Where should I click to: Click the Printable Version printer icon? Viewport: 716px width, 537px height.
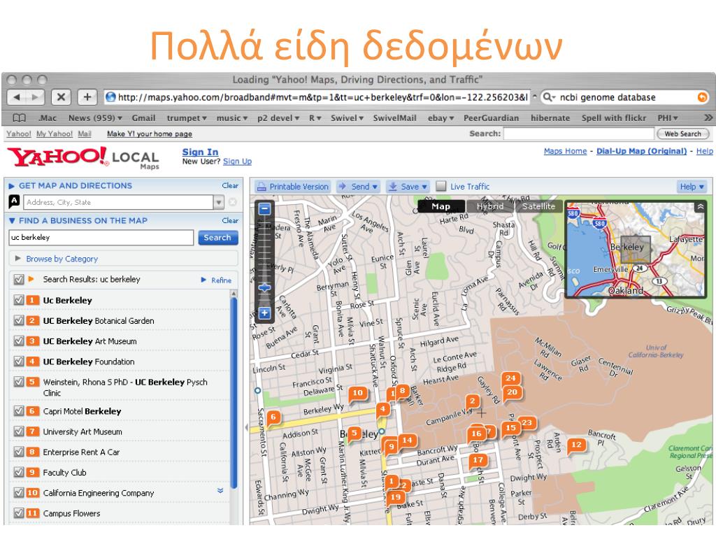coord(262,187)
